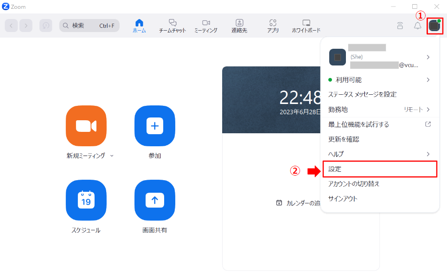This screenshot has width=447, height=280.
Task: Open the スケジュール calendar icon
Action: click(86, 200)
